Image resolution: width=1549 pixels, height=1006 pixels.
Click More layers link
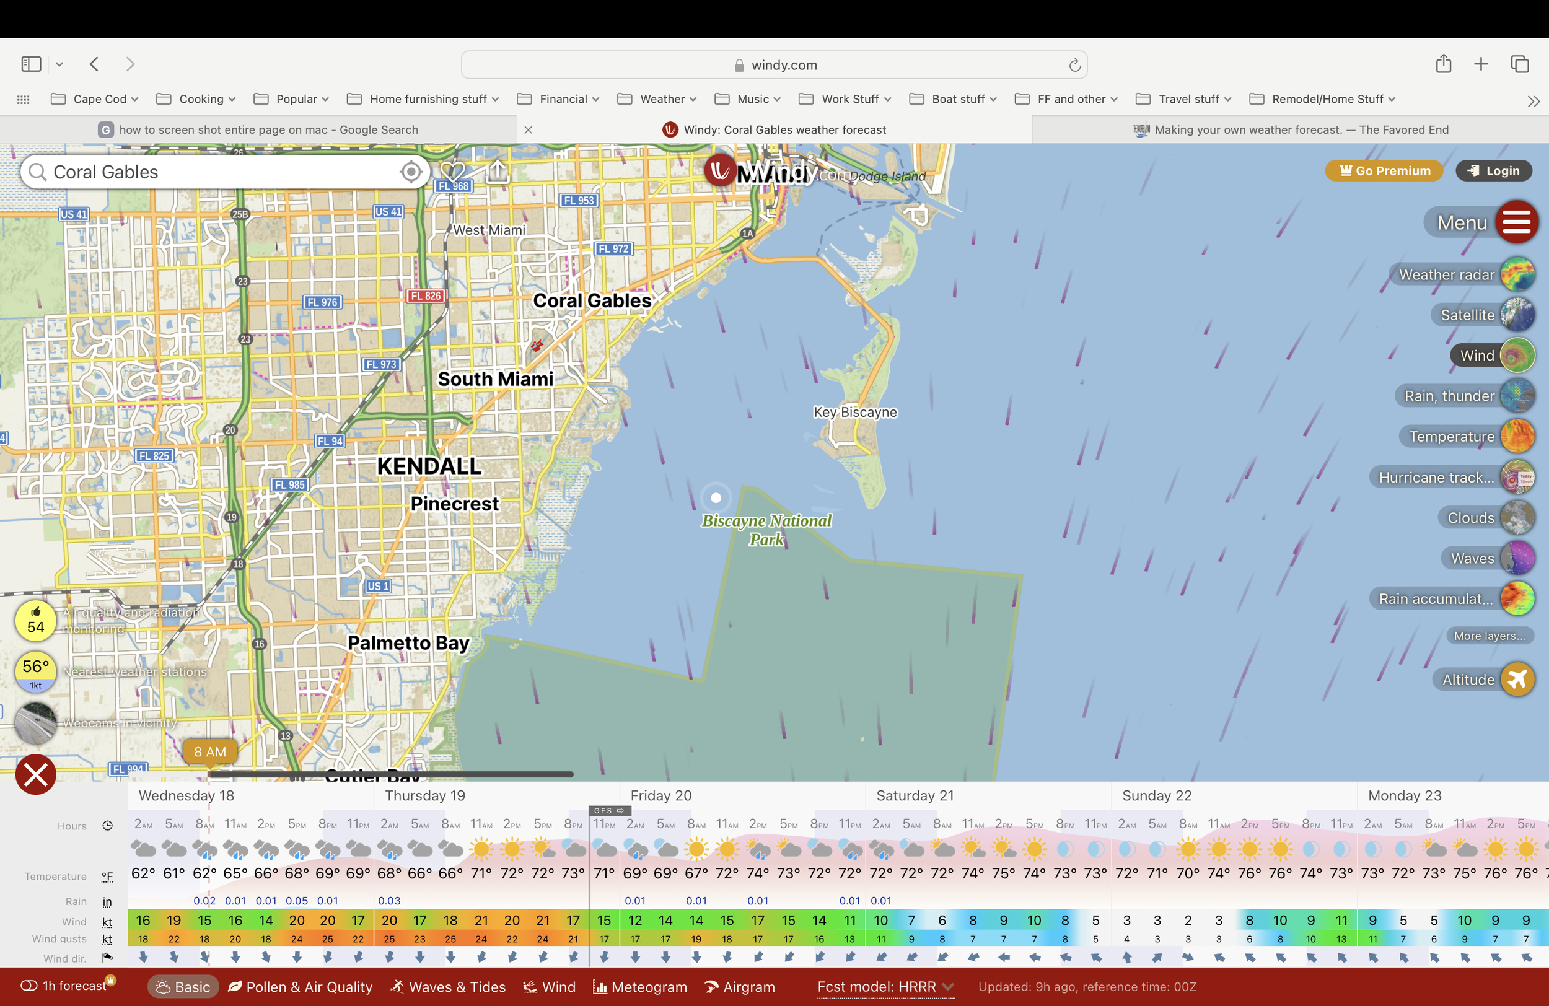click(1489, 636)
